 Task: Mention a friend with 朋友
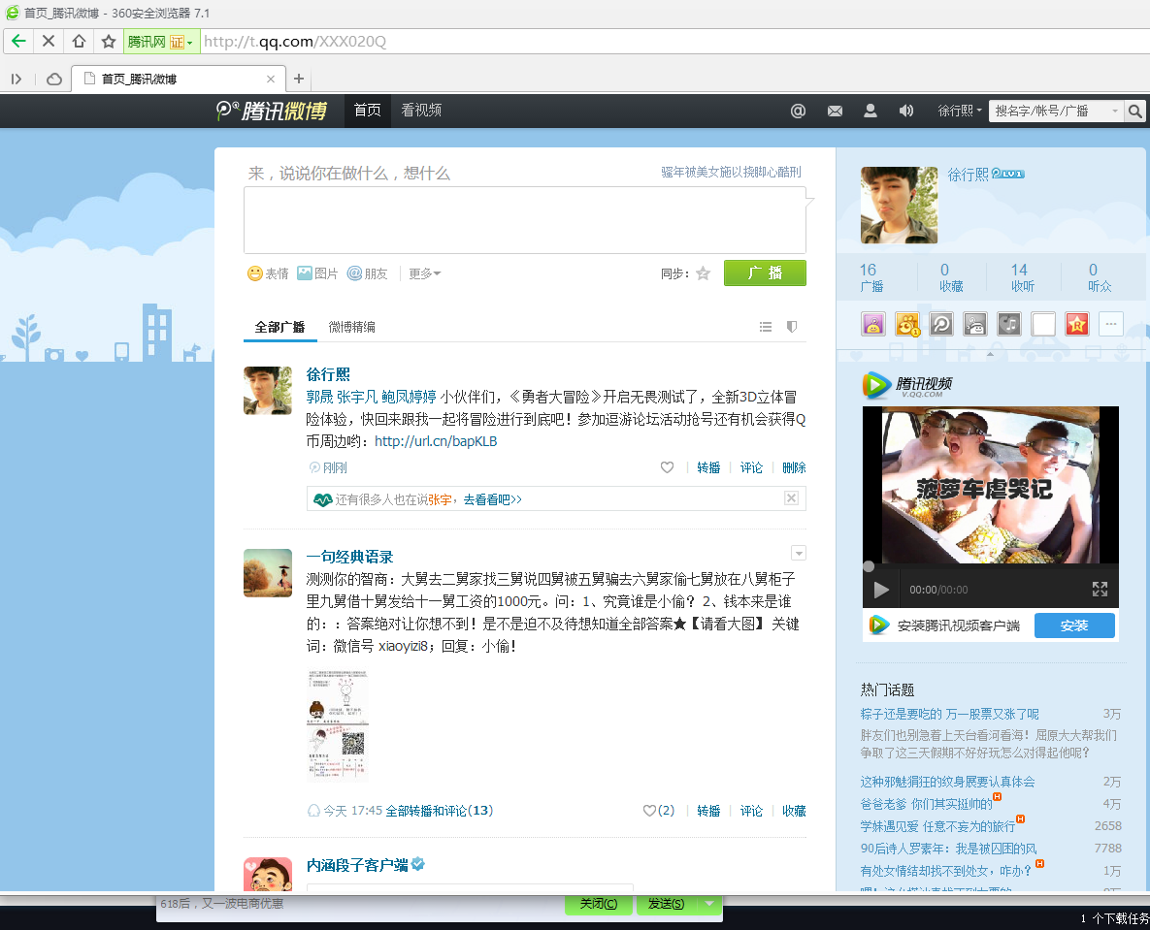(x=367, y=273)
